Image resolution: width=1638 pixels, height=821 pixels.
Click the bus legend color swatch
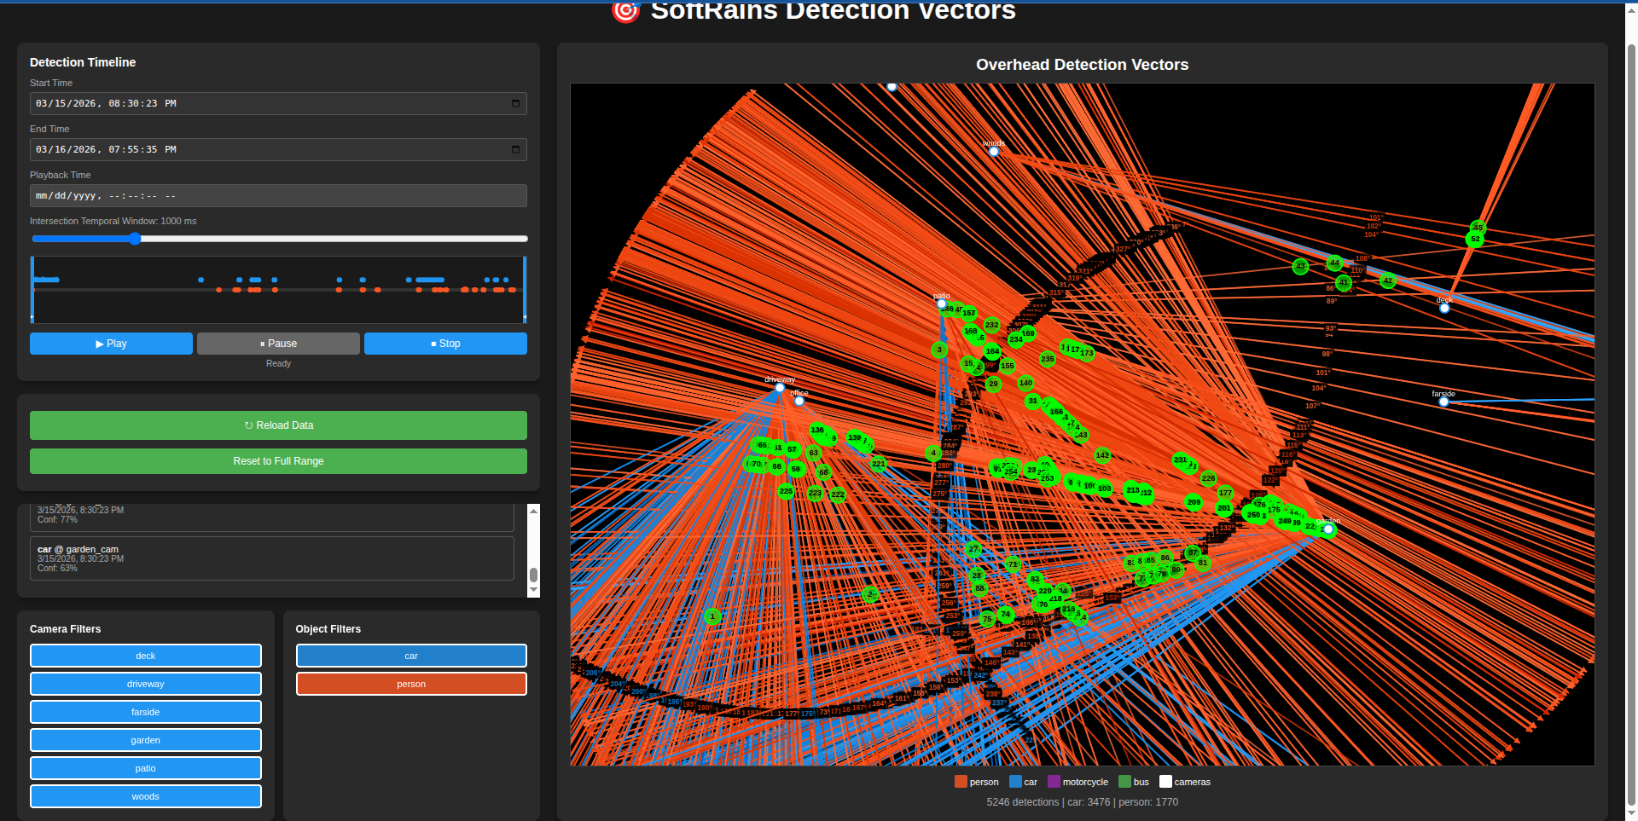[1124, 782]
